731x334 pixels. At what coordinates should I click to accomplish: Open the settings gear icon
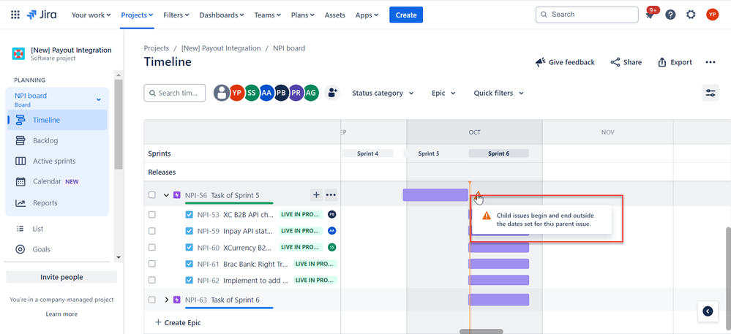pyautogui.click(x=691, y=15)
